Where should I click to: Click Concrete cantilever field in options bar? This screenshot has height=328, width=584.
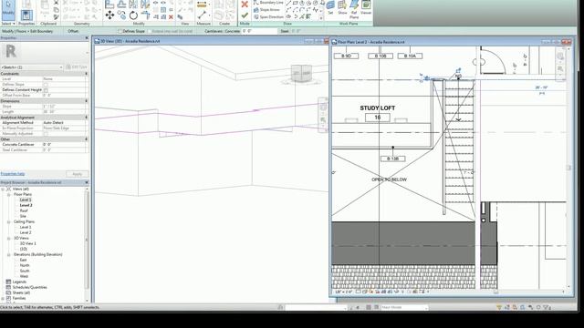tap(259, 31)
